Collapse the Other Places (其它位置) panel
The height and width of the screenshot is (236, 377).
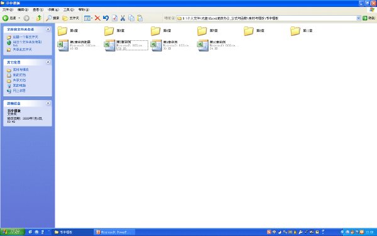pyautogui.click(x=48, y=62)
